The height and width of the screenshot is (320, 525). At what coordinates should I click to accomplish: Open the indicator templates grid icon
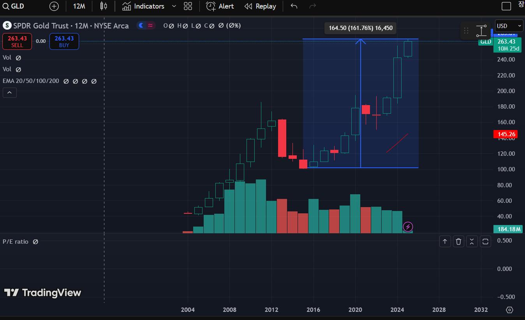coord(188,6)
